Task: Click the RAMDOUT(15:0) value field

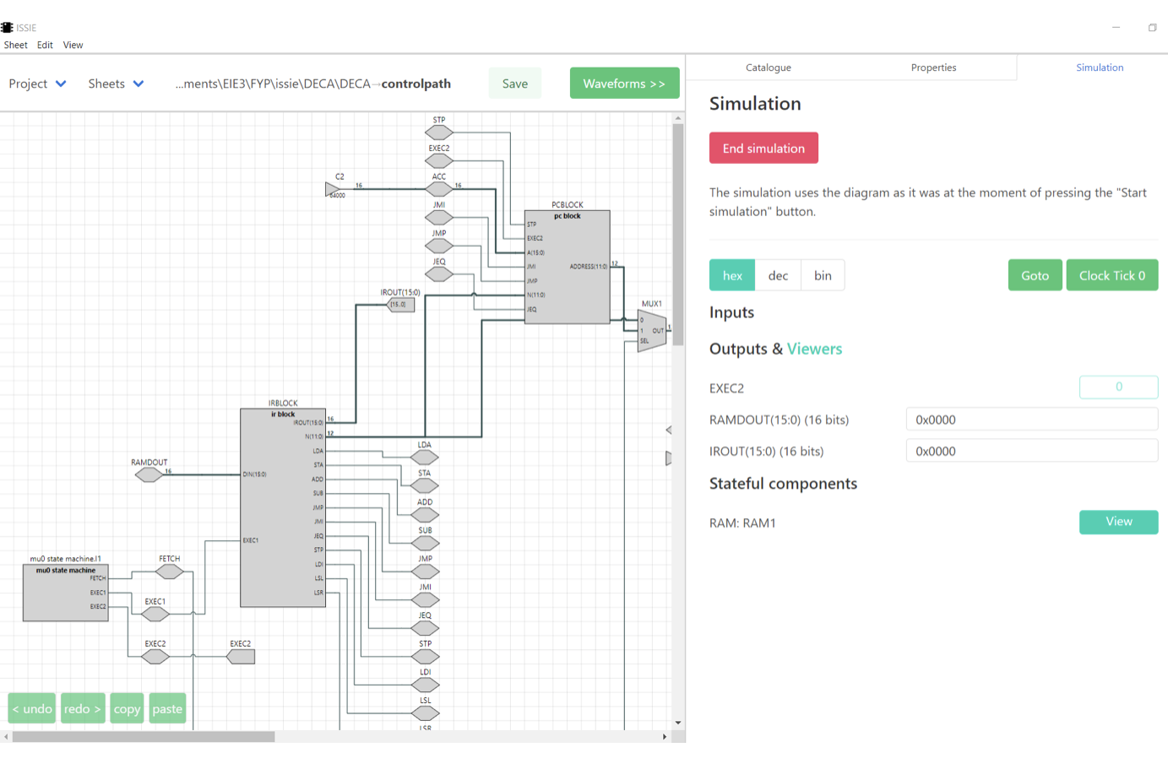Action: point(1032,420)
